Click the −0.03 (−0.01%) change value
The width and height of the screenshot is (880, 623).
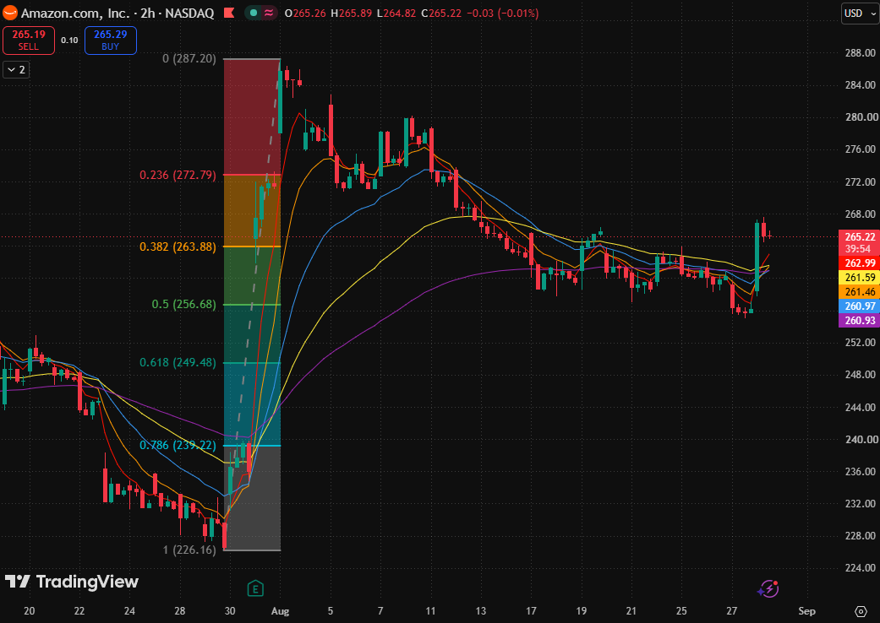click(x=502, y=13)
